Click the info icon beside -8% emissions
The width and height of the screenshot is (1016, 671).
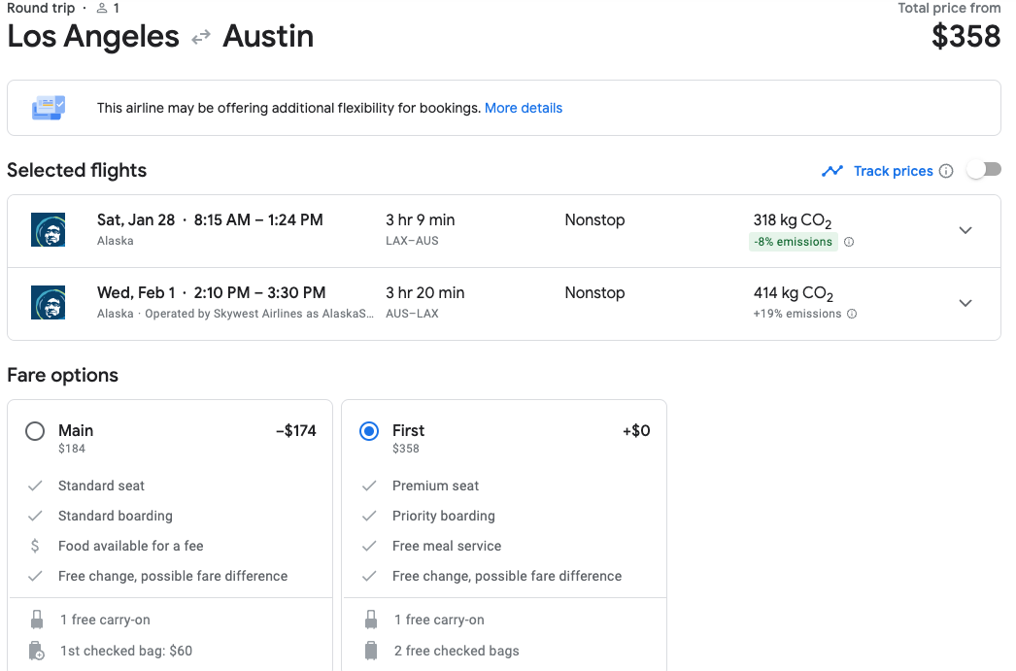pyautogui.click(x=849, y=242)
